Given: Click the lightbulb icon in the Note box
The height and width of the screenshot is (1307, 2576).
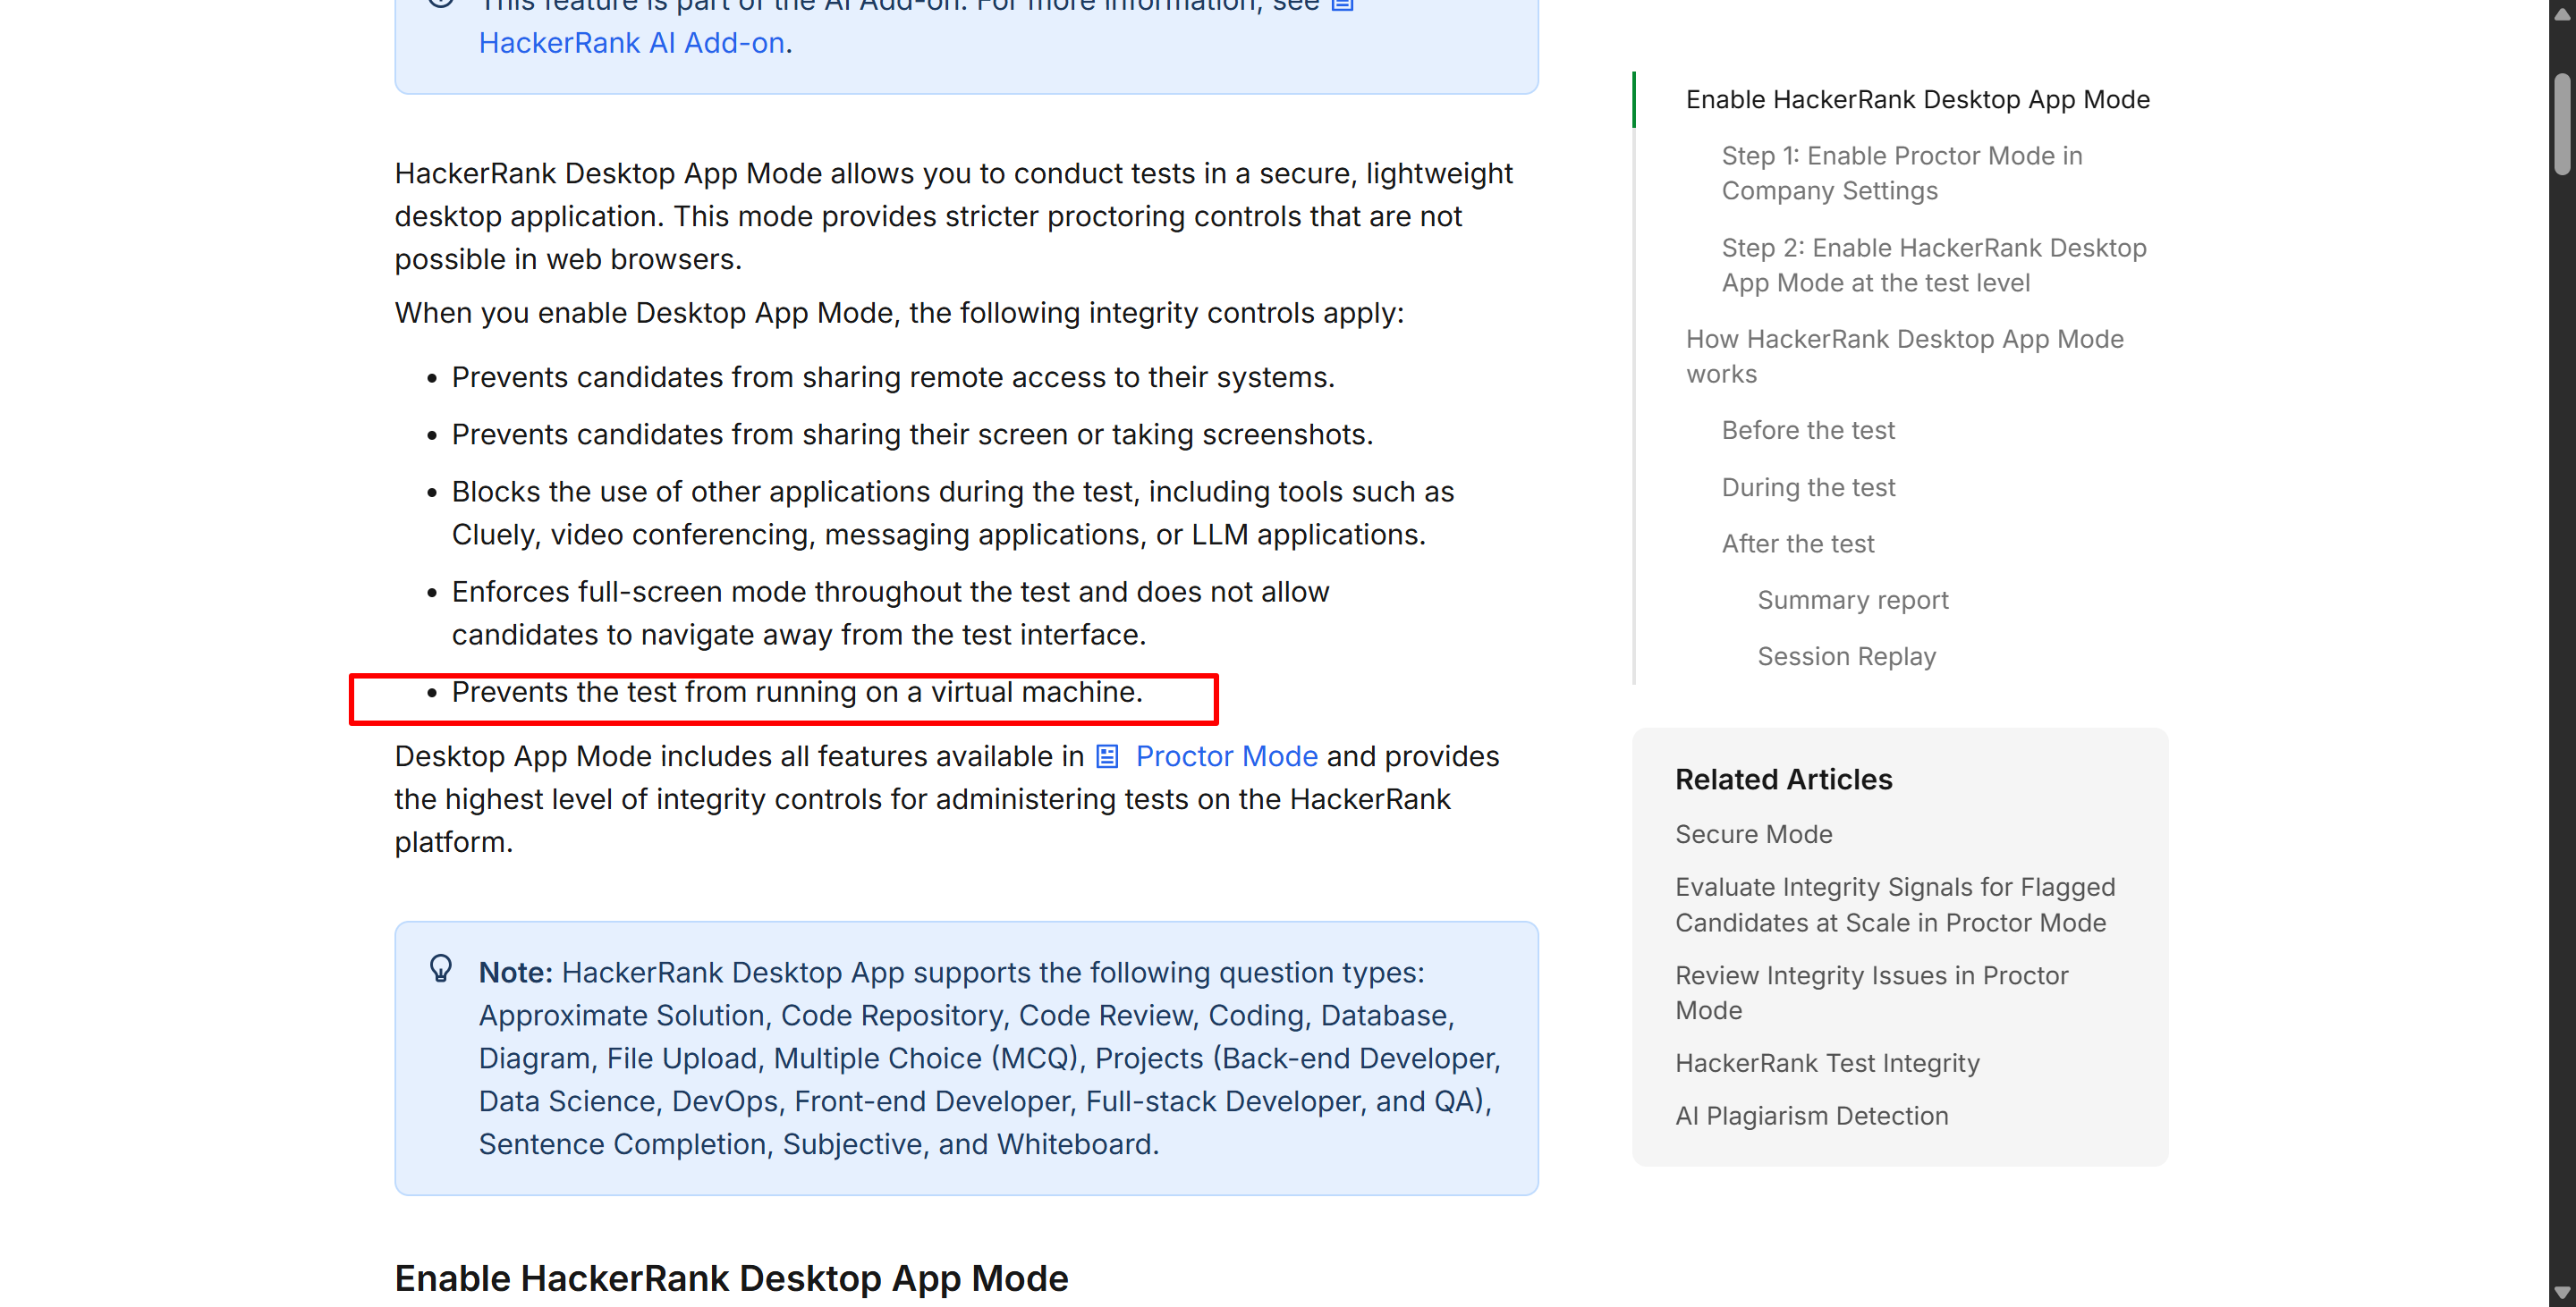Looking at the screenshot, I should [x=440, y=968].
